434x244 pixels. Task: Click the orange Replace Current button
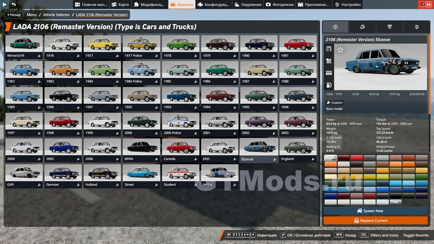(x=375, y=220)
